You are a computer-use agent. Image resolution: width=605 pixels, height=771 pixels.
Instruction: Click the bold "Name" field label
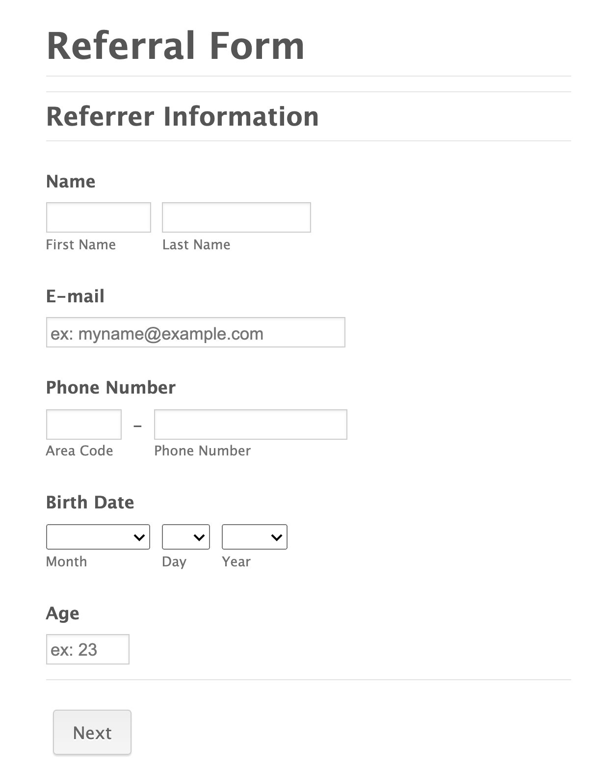click(x=71, y=182)
